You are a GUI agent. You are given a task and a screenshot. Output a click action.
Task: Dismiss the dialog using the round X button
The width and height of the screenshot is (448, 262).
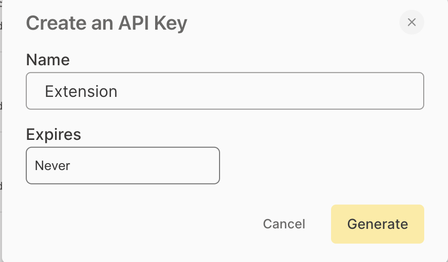pyautogui.click(x=411, y=22)
